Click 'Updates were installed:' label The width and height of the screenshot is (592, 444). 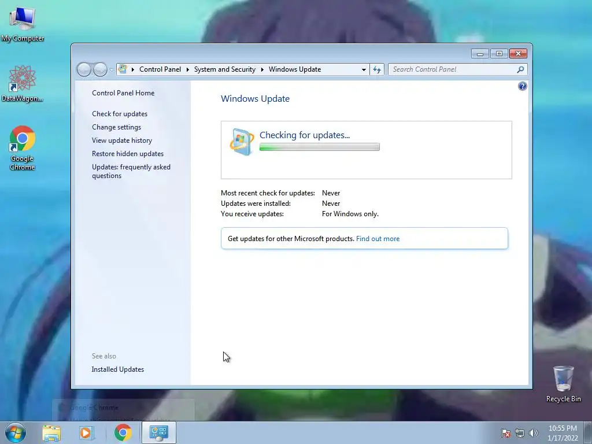coord(256,203)
